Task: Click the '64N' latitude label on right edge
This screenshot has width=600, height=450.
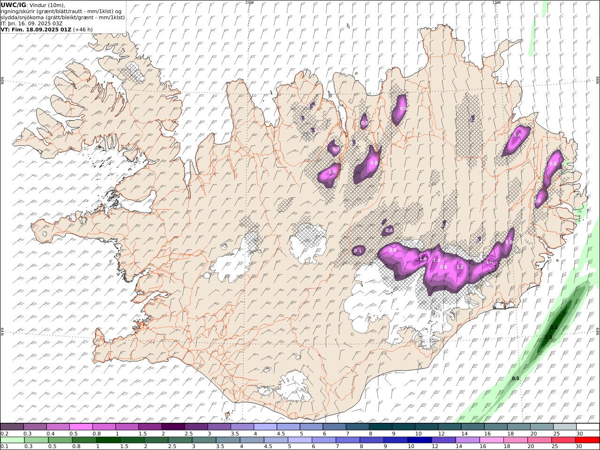Action: (598, 331)
